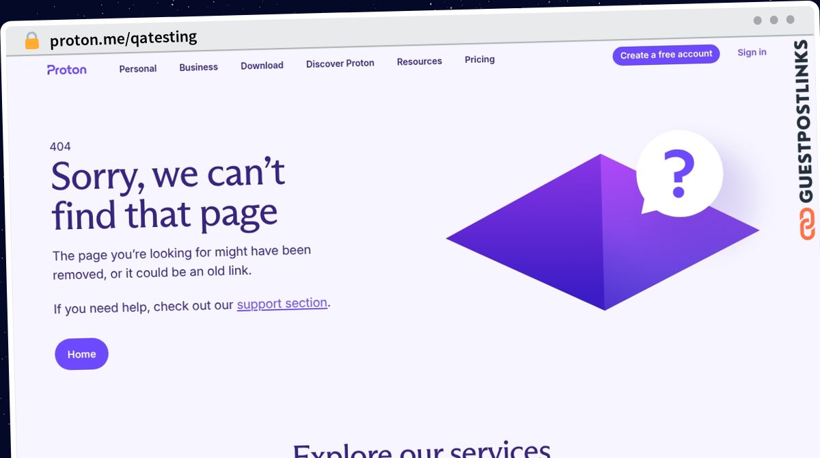This screenshot has height=458, width=820.
Task: Click the 404 error code text
Action: [x=60, y=146]
